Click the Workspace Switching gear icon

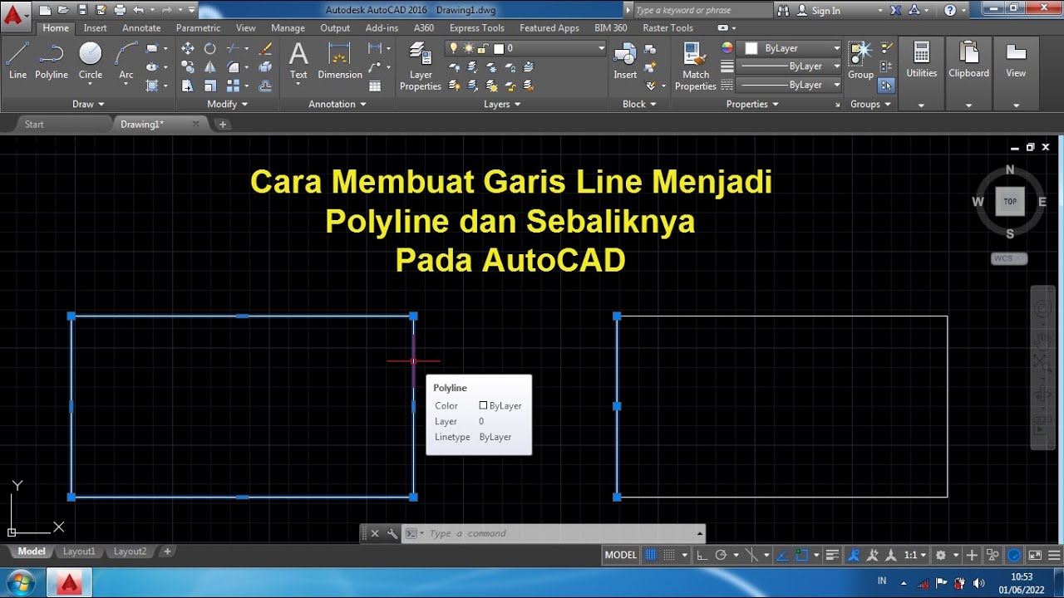(941, 555)
